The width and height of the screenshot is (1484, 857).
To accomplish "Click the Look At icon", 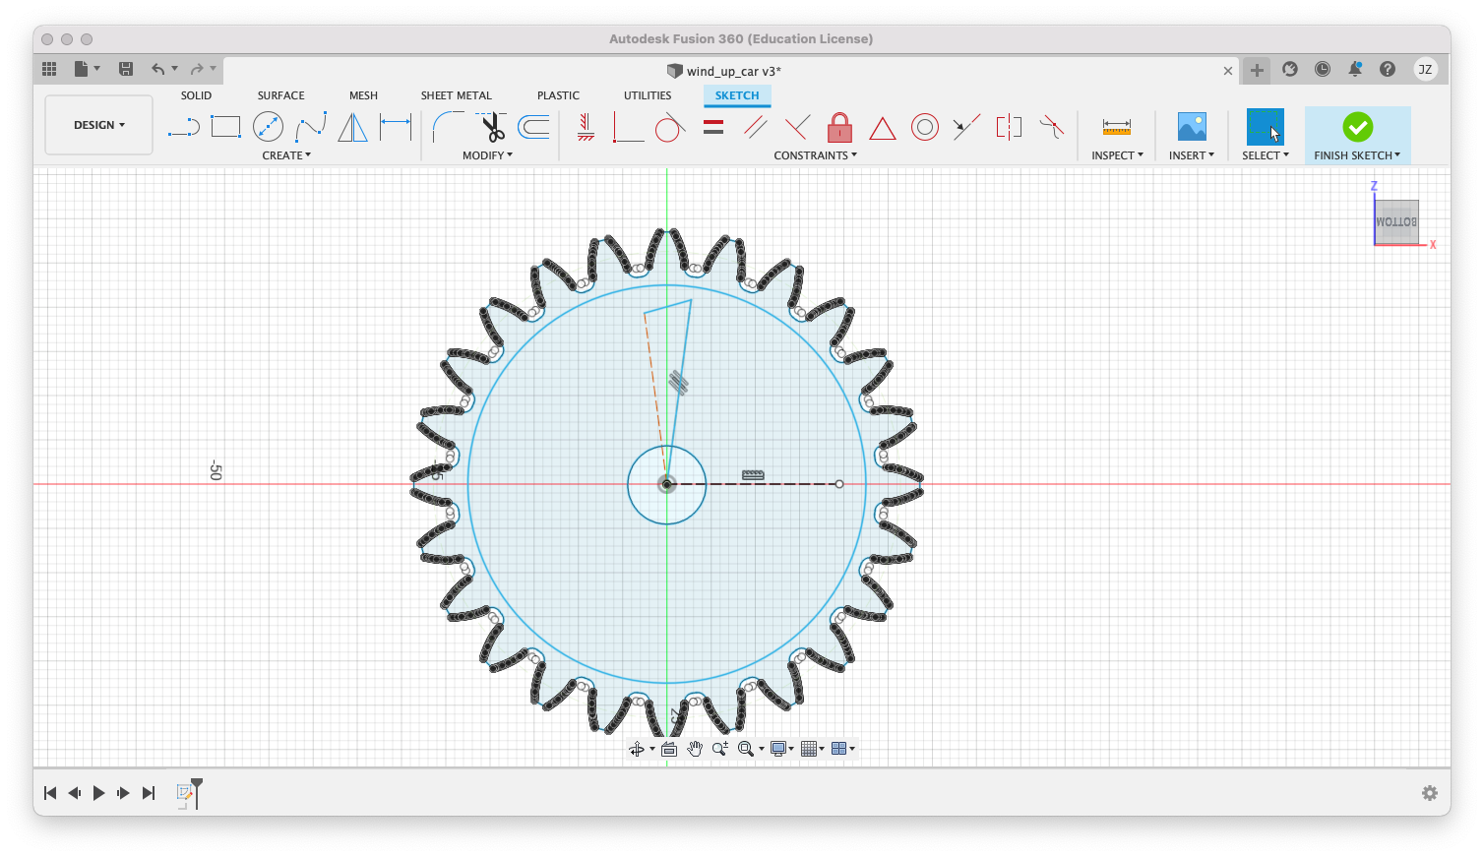I will 669,749.
